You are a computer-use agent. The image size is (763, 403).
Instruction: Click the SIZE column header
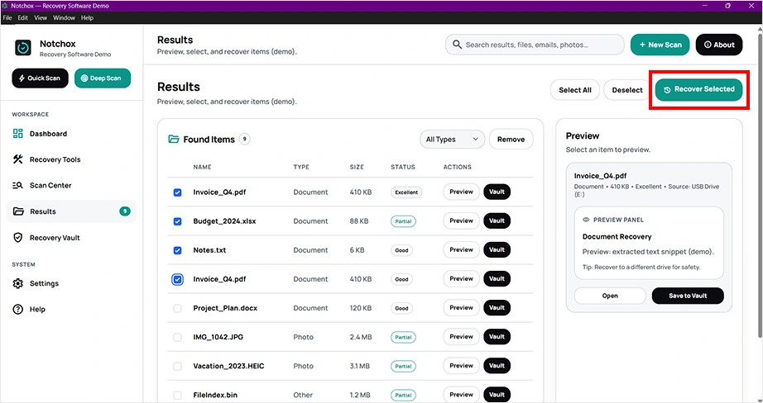[x=357, y=167]
